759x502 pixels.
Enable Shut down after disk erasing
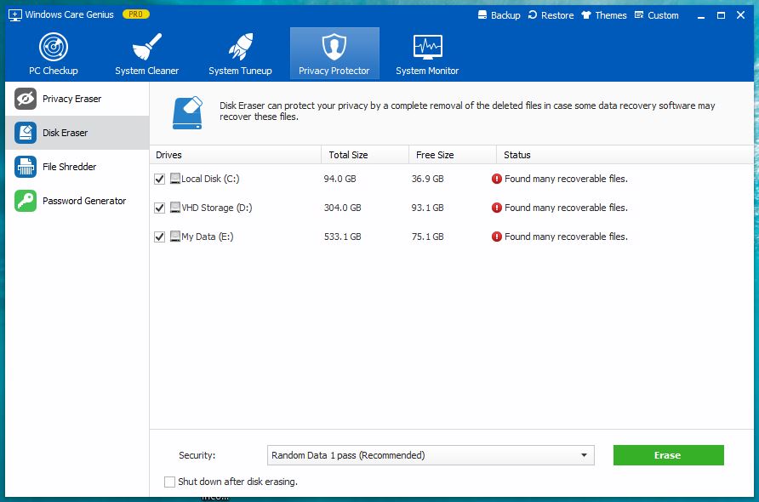(169, 482)
